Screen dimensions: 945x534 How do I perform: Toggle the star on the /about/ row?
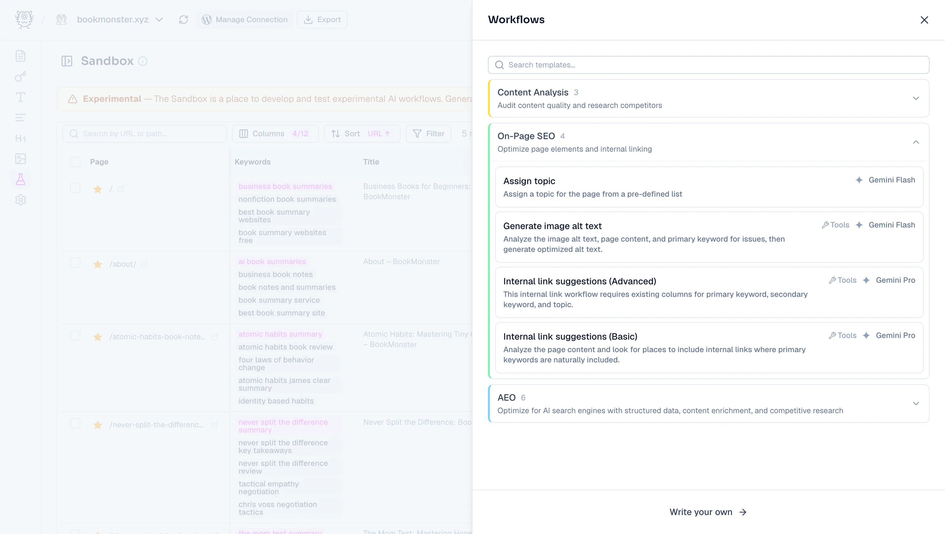98,264
